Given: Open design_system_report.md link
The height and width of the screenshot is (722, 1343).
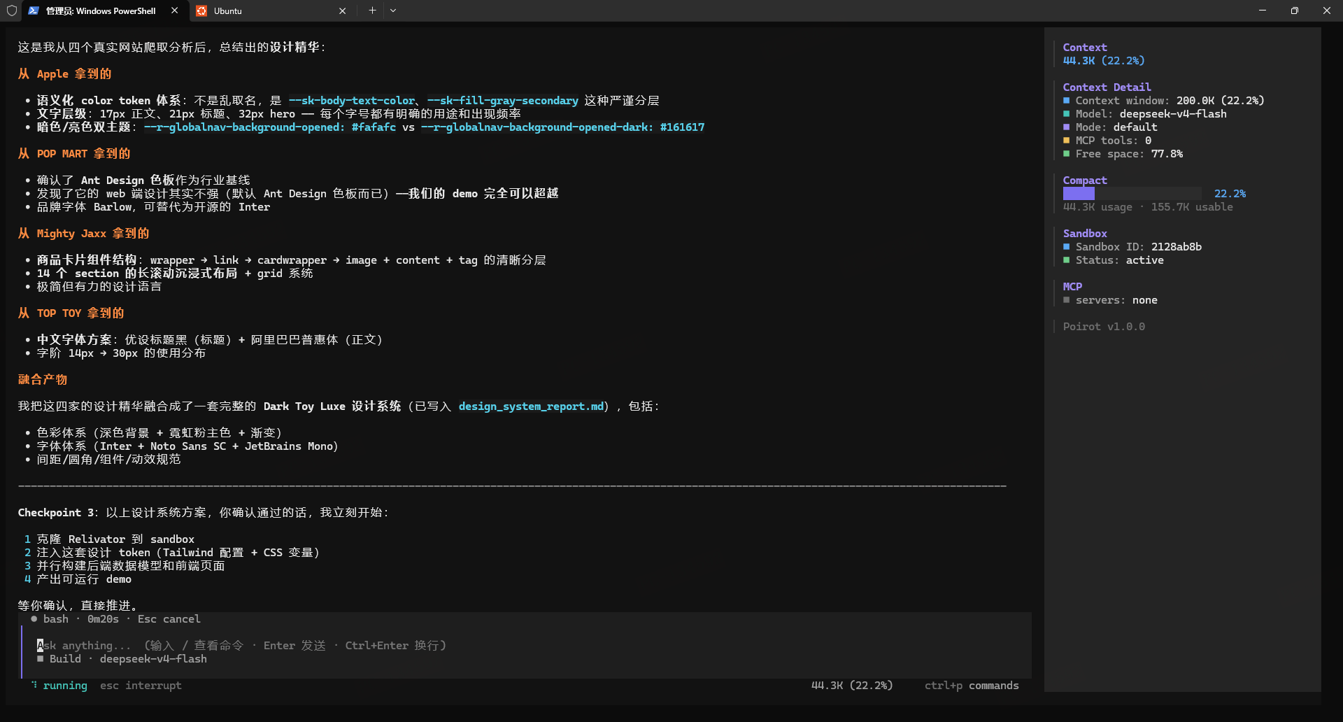Looking at the screenshot, I should [531, 406].
